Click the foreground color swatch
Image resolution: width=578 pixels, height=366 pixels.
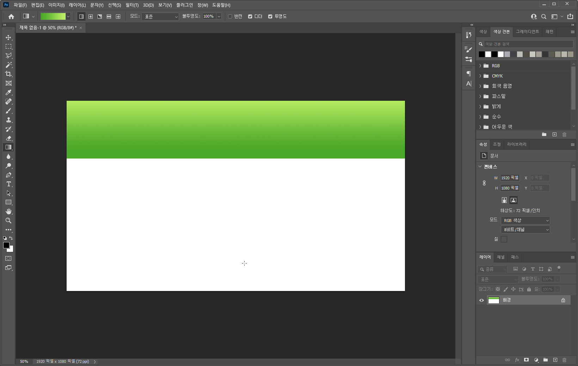[x=6, y=245]
